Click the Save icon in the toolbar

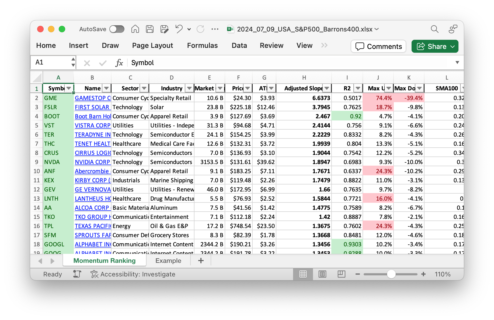click(150, 29)
